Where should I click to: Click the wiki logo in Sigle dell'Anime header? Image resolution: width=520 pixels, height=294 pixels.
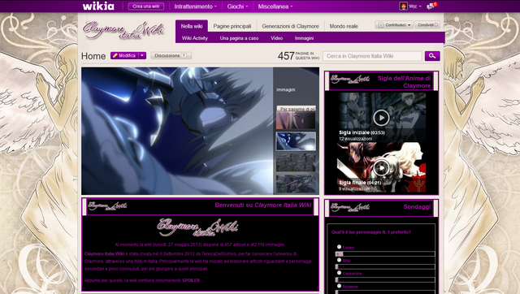tap(350, 80)
